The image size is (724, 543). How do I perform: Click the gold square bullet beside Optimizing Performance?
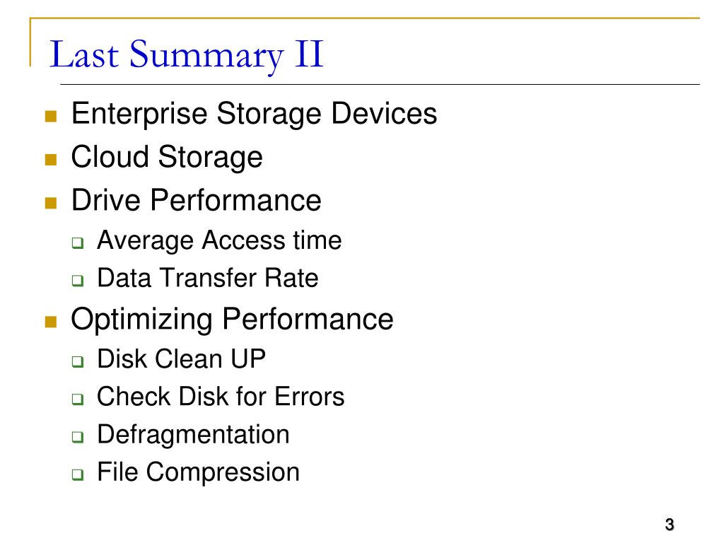click(x=51, y=322)
